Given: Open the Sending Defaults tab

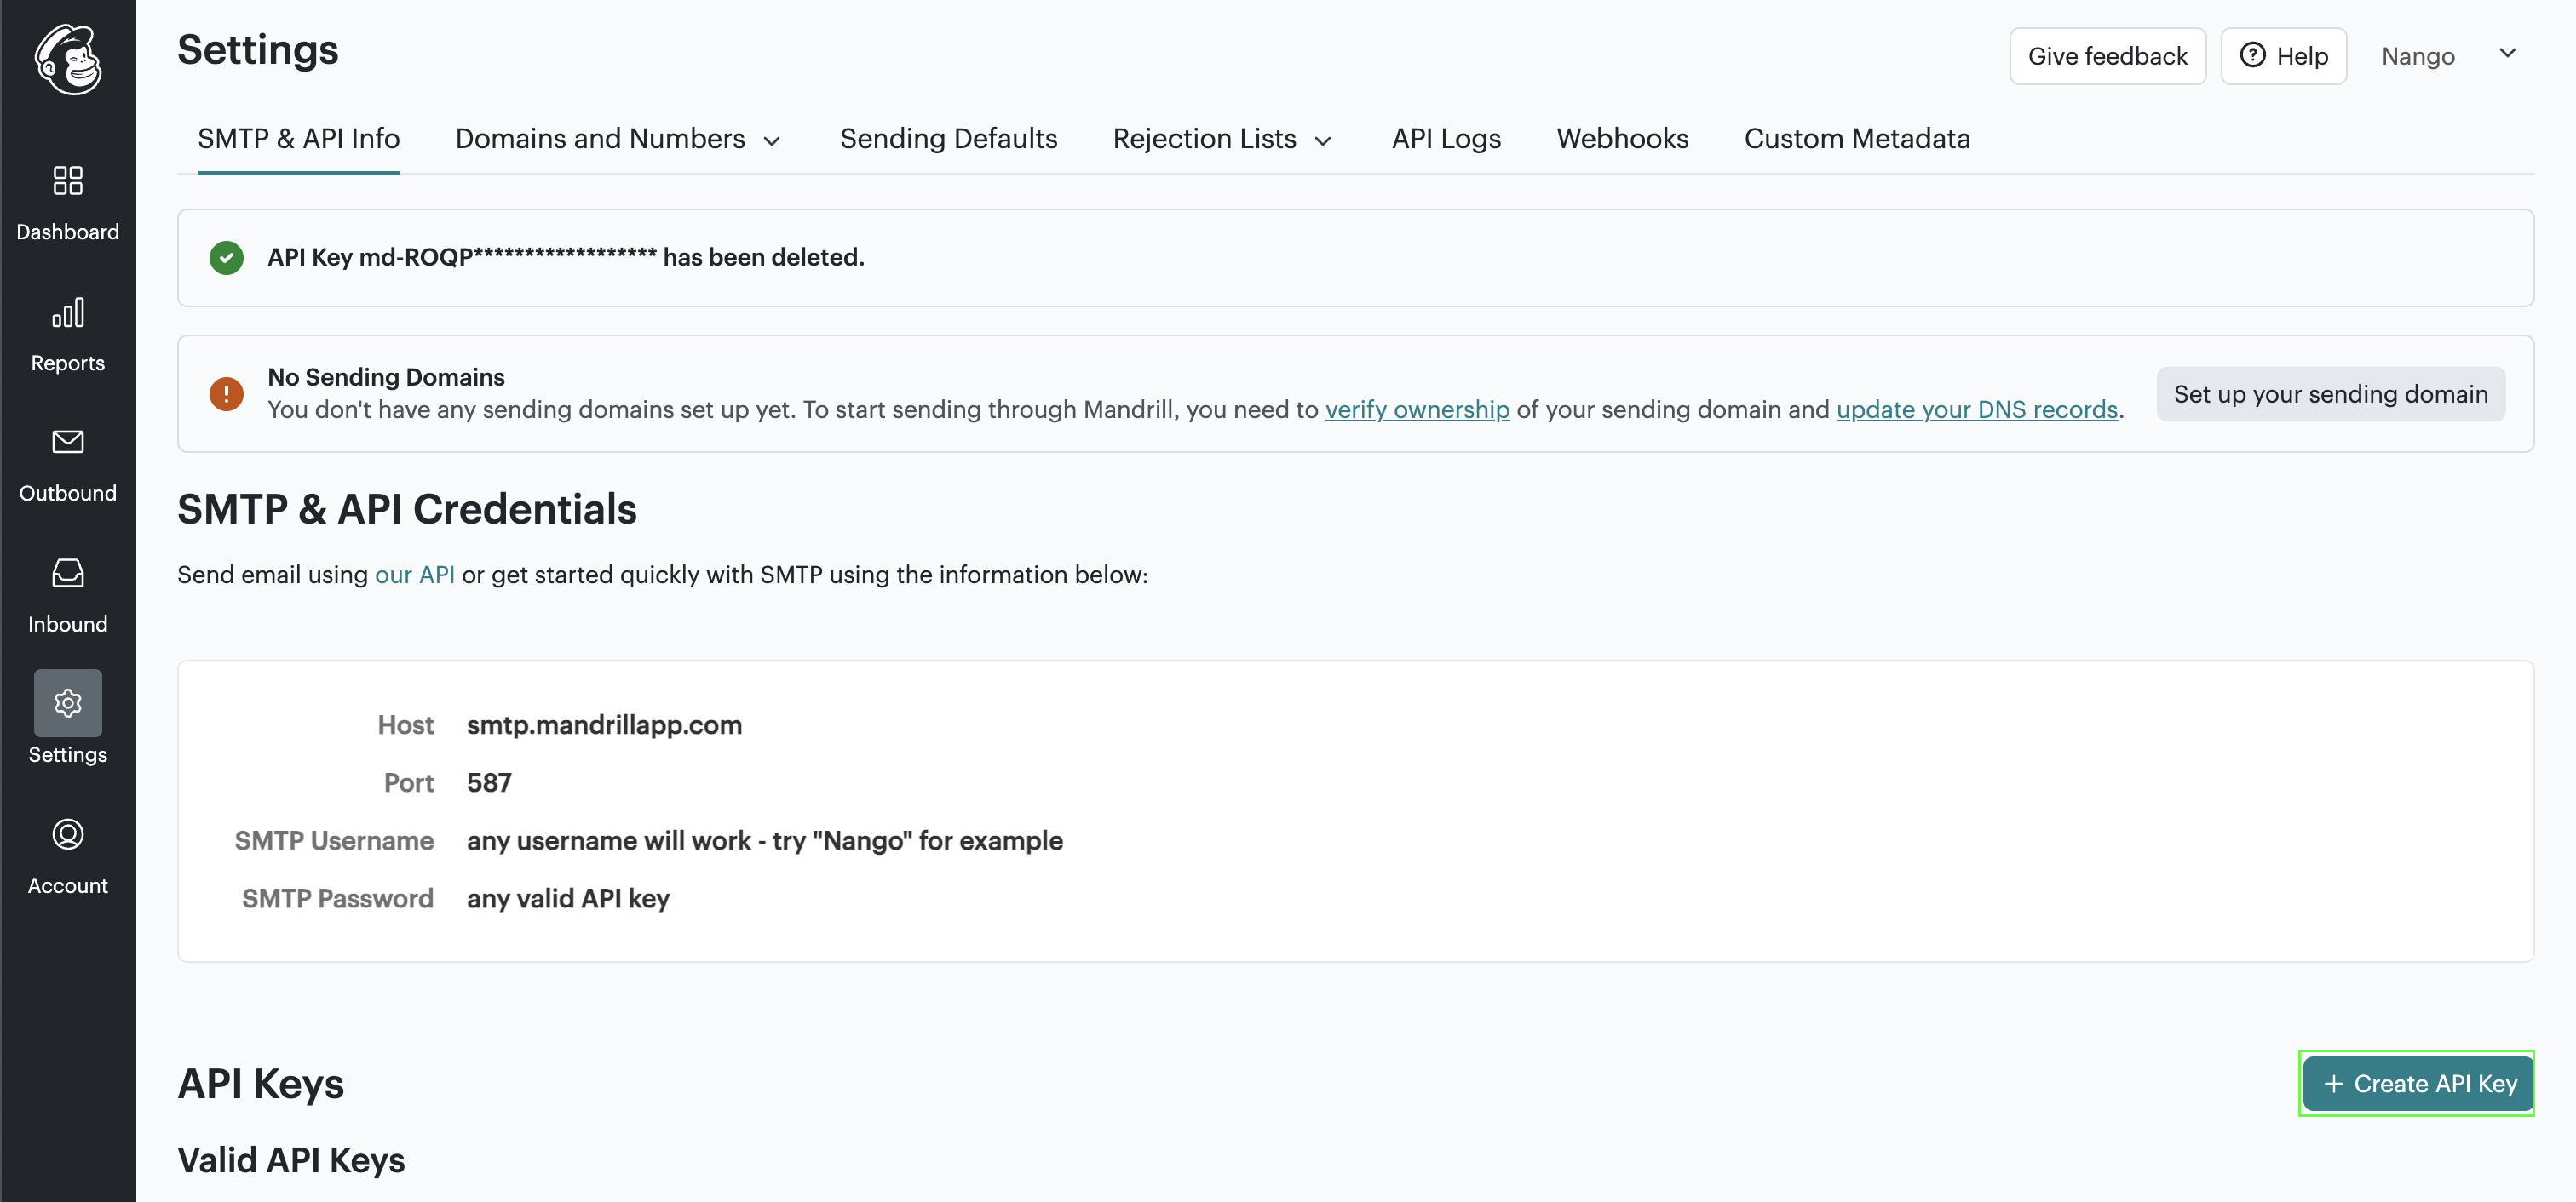Looking at the screenshot, I should [949, 139].
